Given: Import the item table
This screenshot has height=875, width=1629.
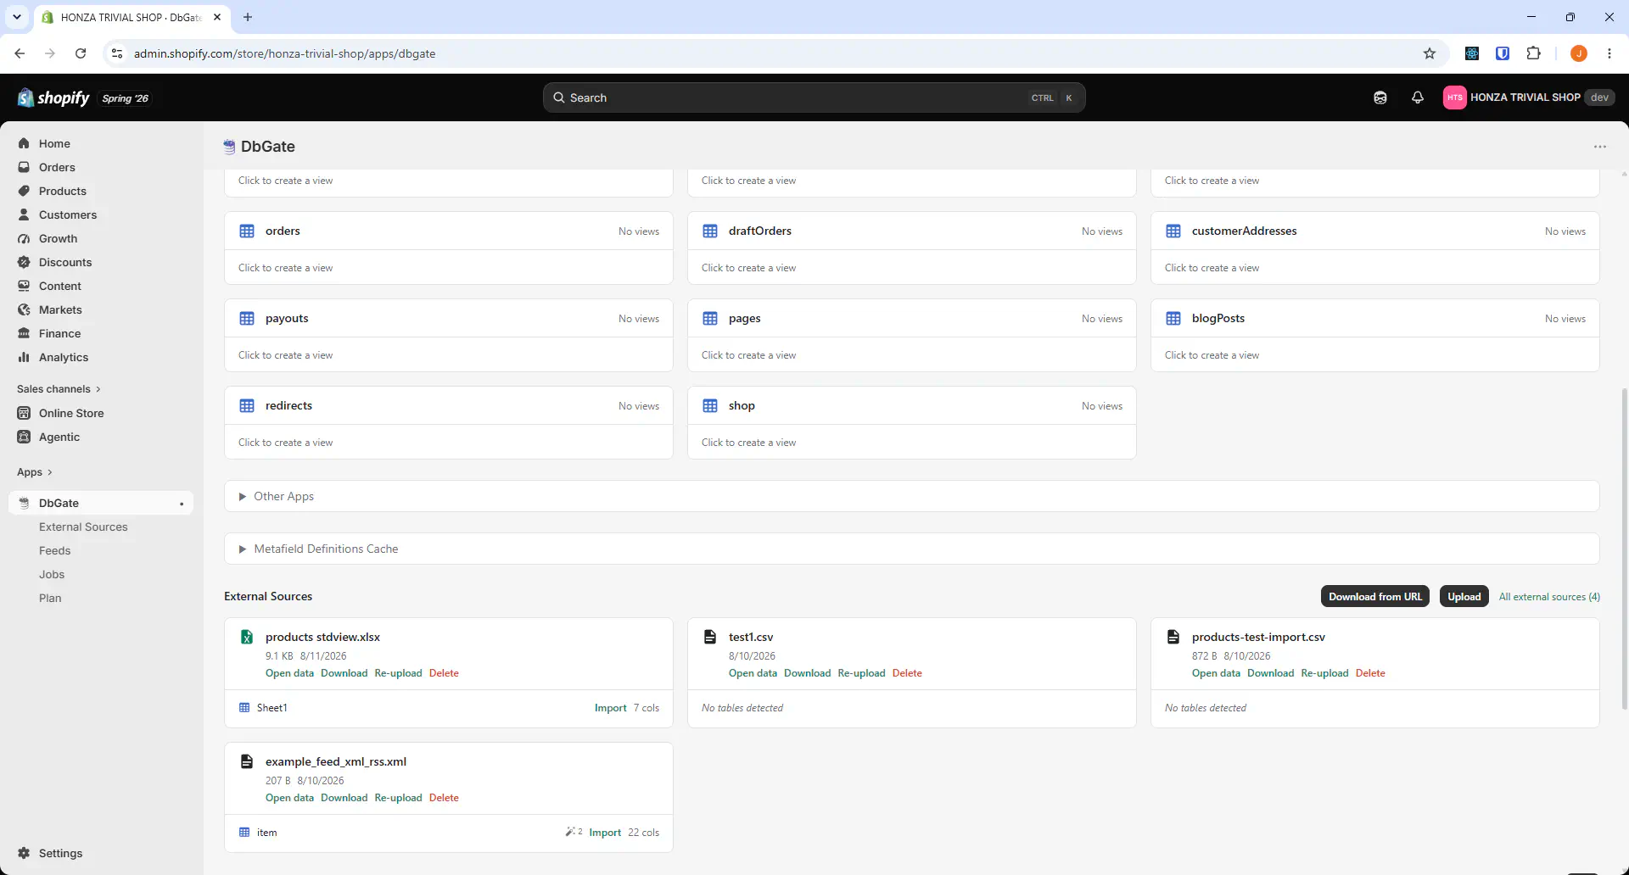Looking at the screenshot, I should (605, 833).
